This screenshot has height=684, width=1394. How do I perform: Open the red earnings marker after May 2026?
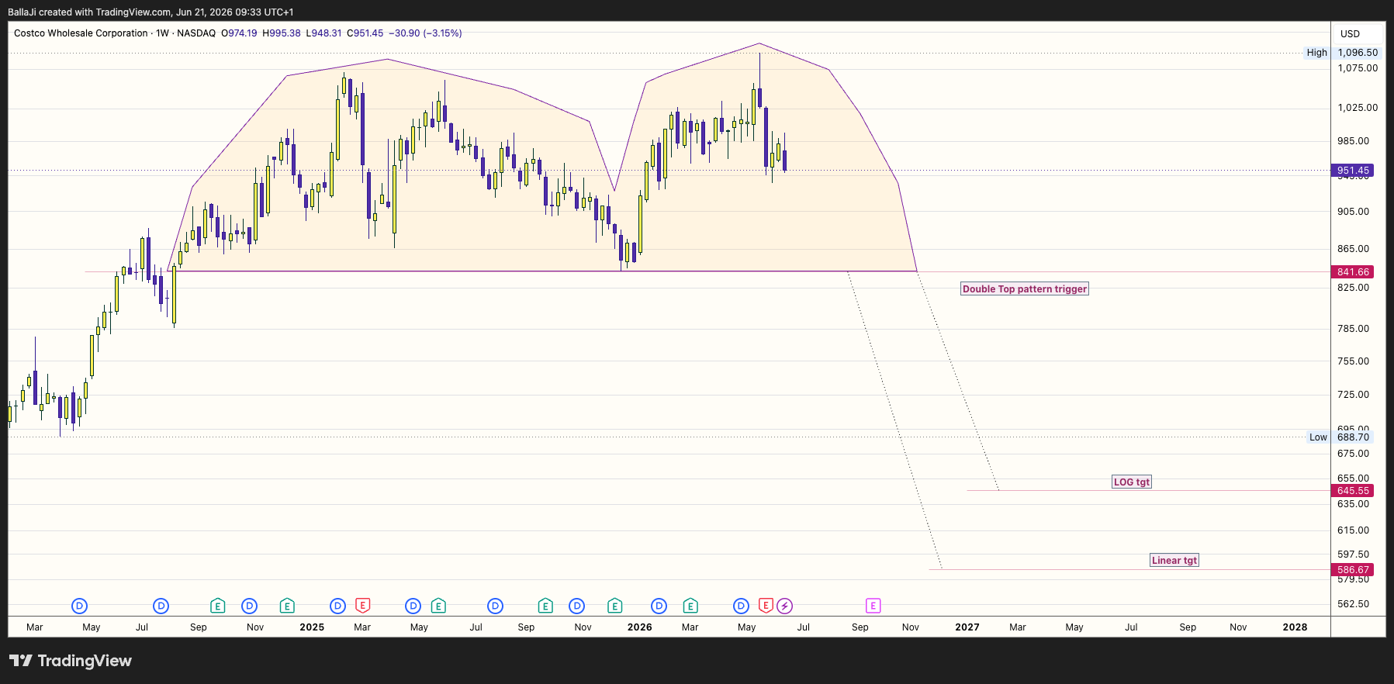[x=766, y=606]
